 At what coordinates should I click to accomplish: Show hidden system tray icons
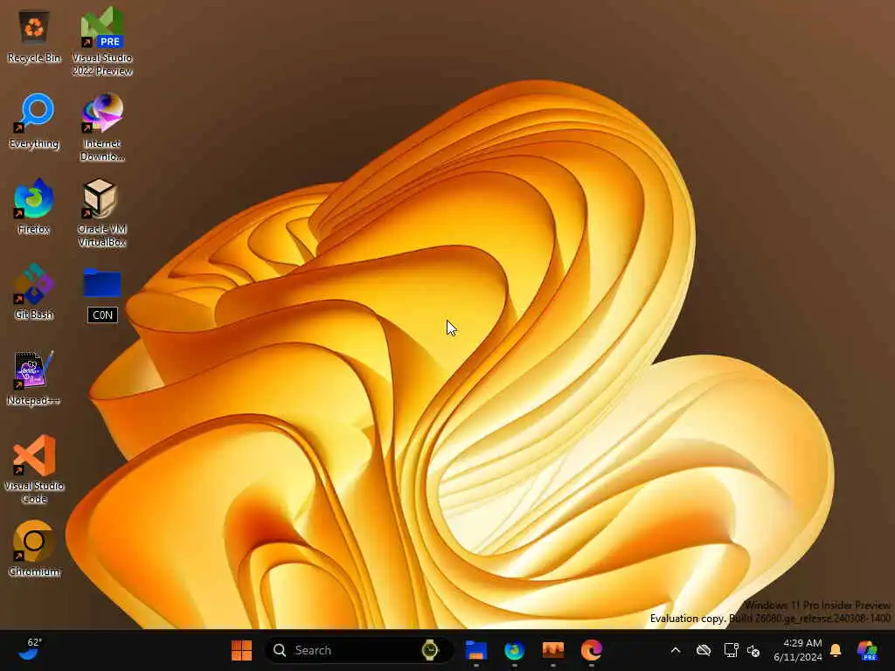pos(676,650)
